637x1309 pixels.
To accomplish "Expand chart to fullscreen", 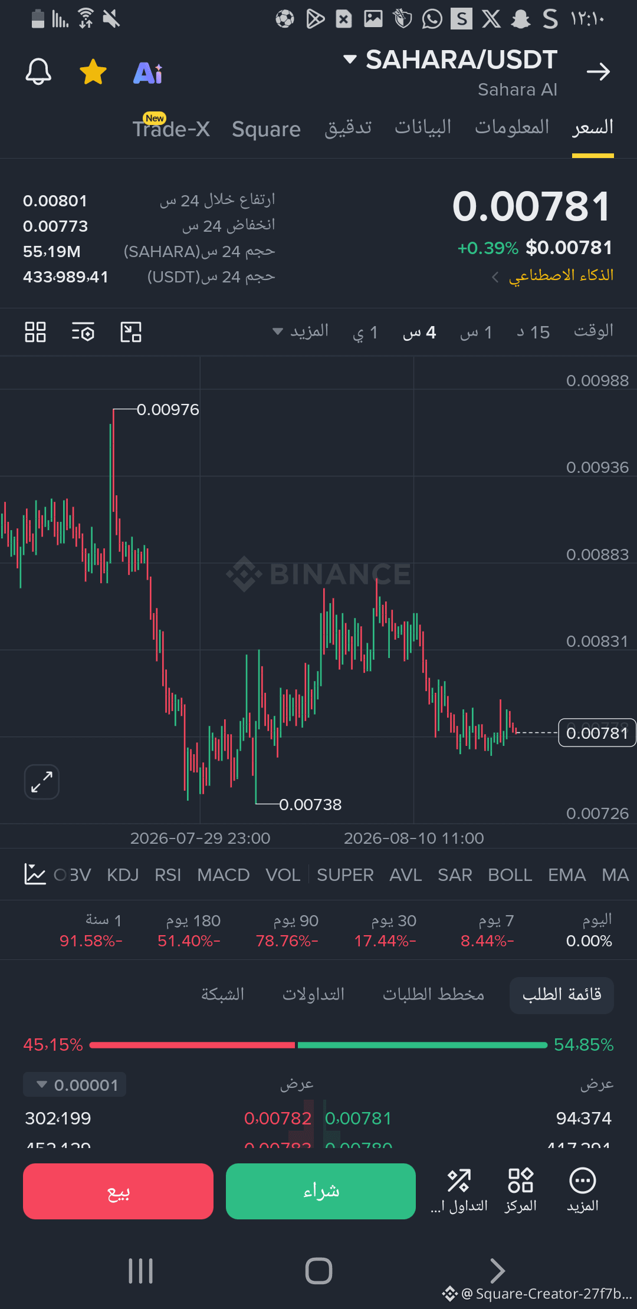I will pyautogui.click(x=42, y=782).
